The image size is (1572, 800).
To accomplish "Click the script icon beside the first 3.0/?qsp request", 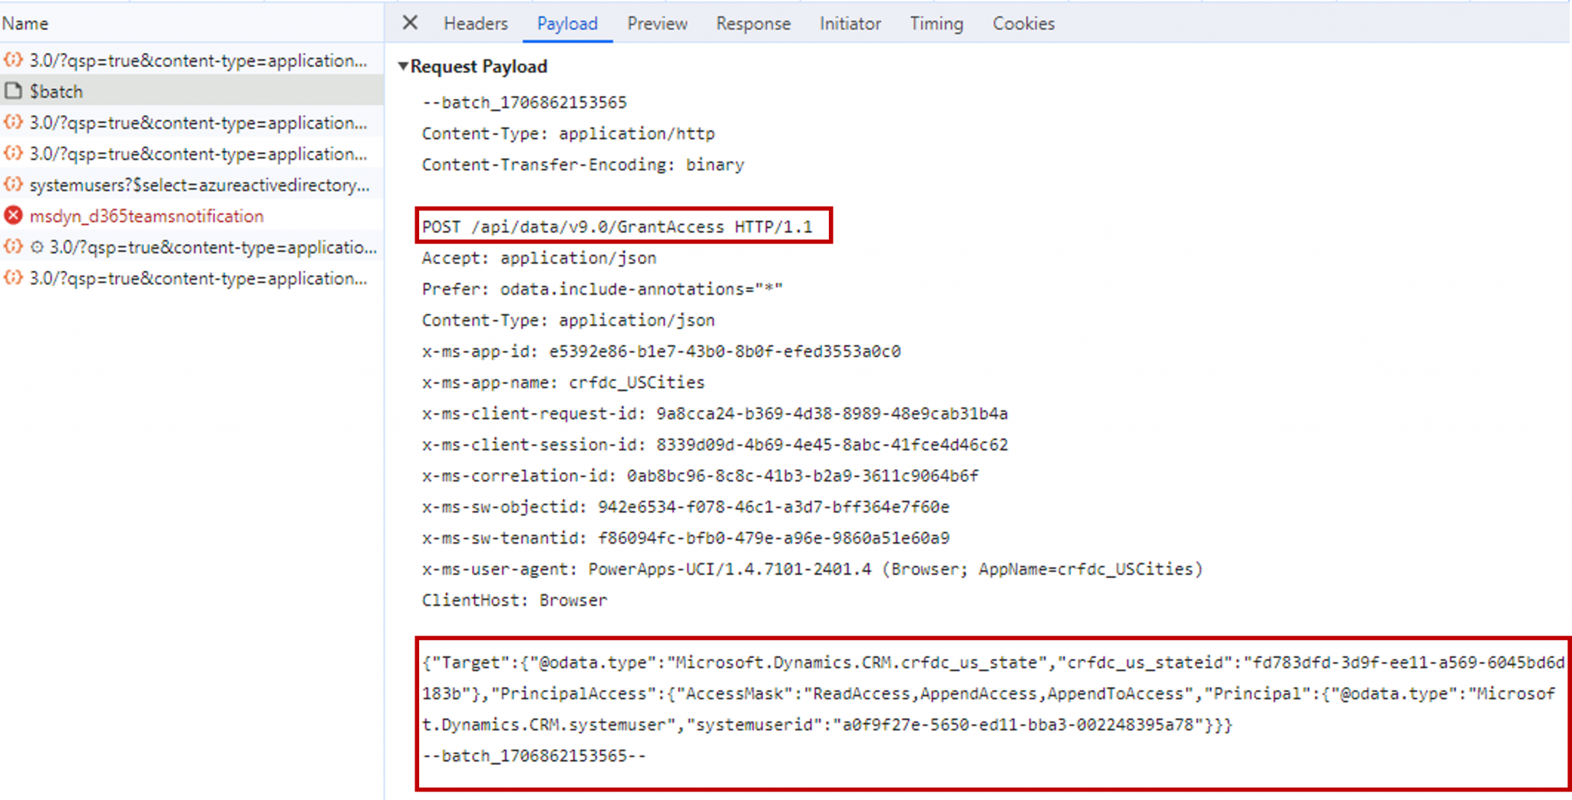I will point(12,60).
